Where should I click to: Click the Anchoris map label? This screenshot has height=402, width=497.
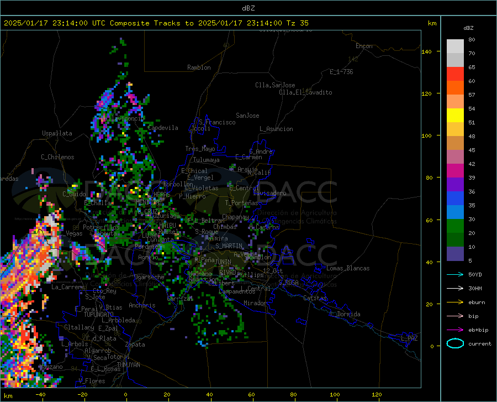click(142, 305)
